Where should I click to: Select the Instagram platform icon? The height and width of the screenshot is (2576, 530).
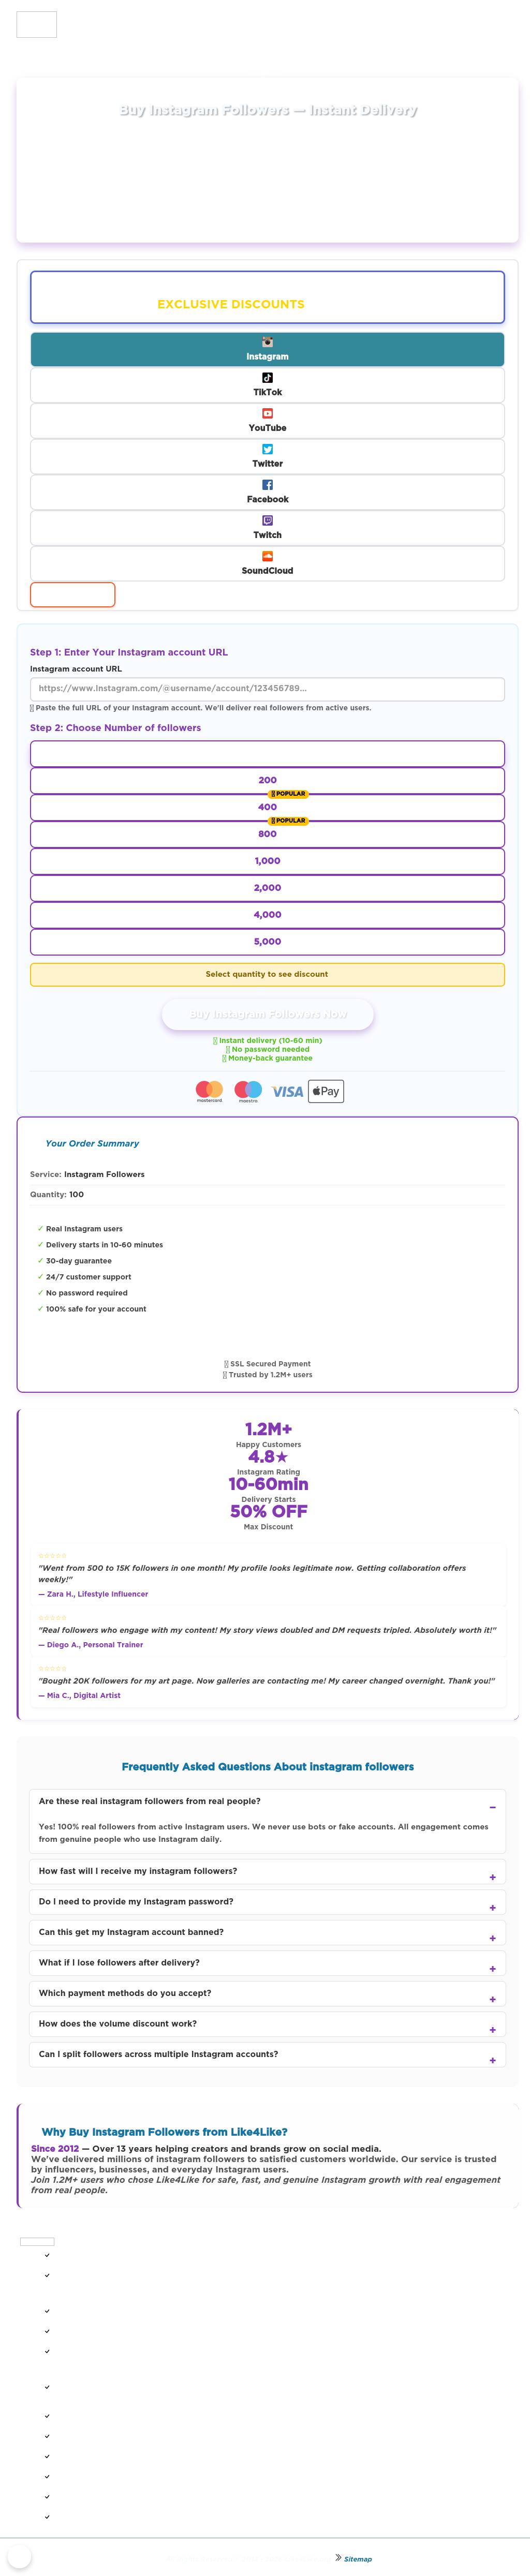(267, 342)
